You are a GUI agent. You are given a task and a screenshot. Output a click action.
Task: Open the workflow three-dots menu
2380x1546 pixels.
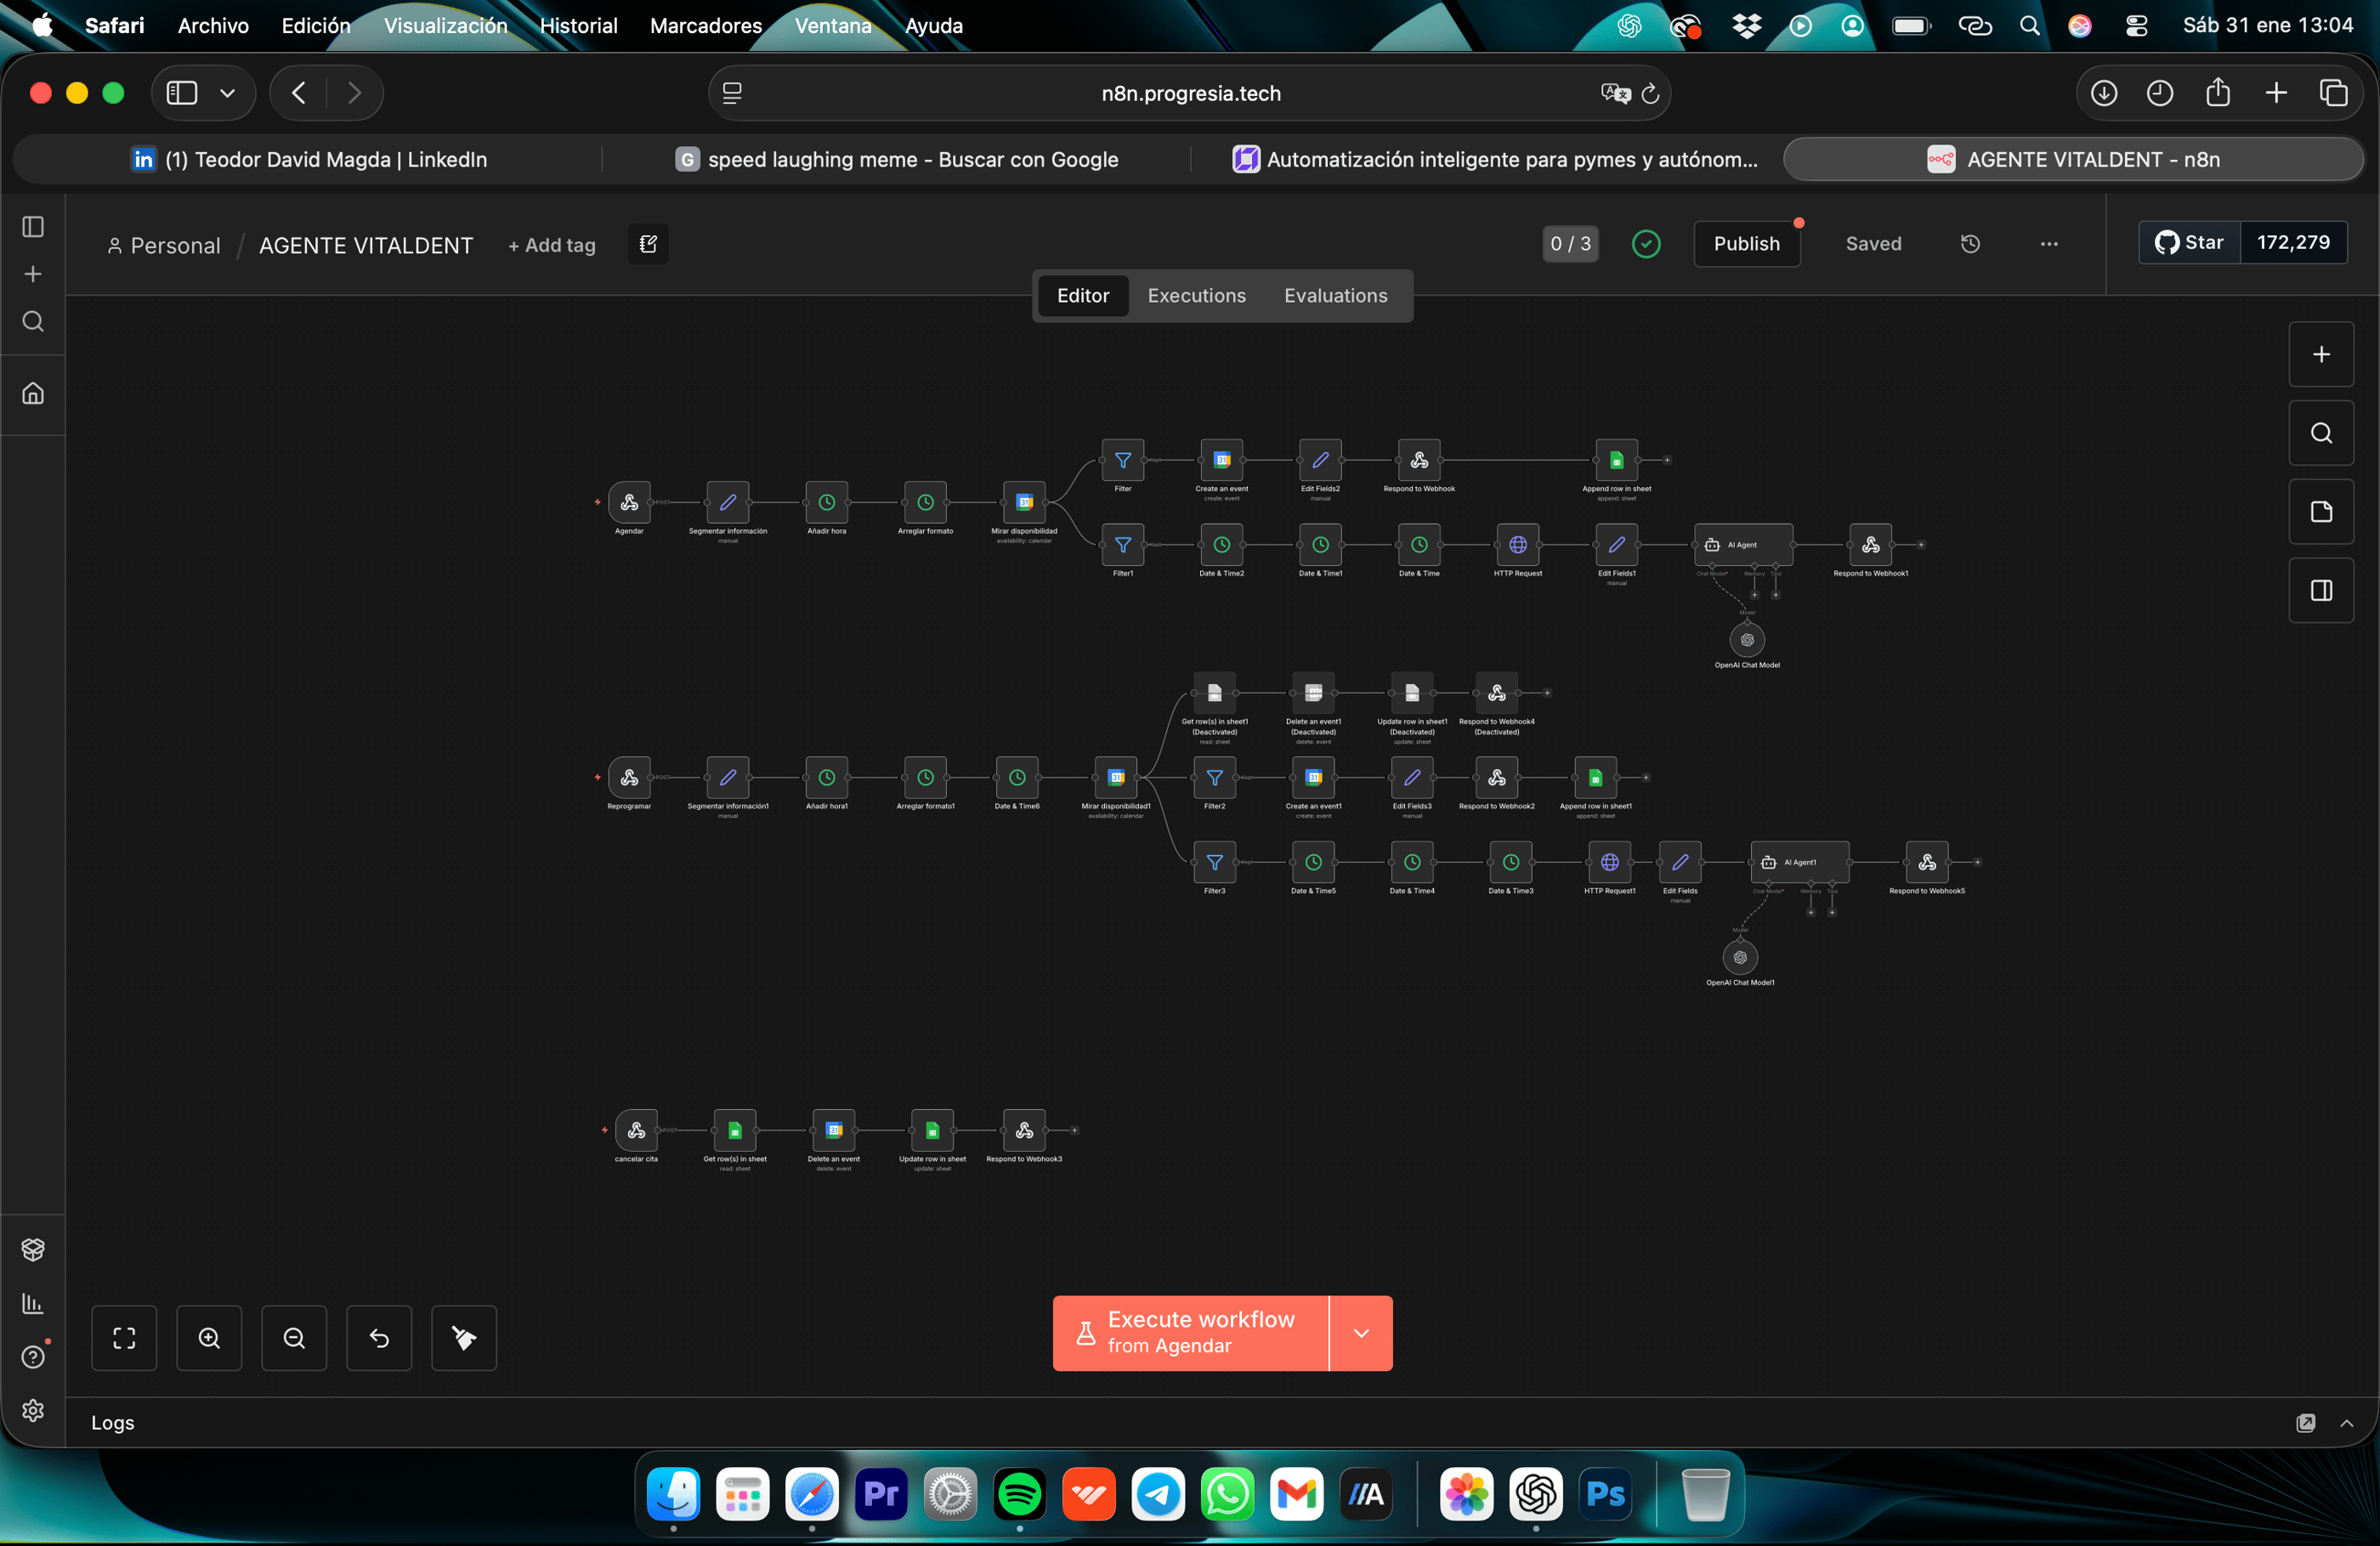(2049, 244)
